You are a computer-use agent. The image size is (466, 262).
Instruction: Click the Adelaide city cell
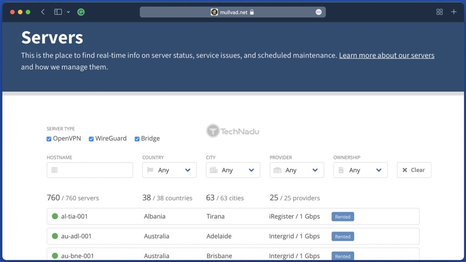coord(219,236)
